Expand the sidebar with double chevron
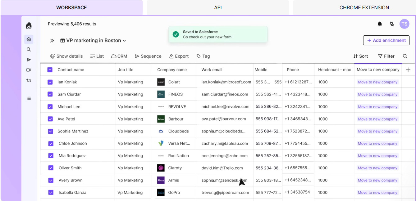 (52, 40)
